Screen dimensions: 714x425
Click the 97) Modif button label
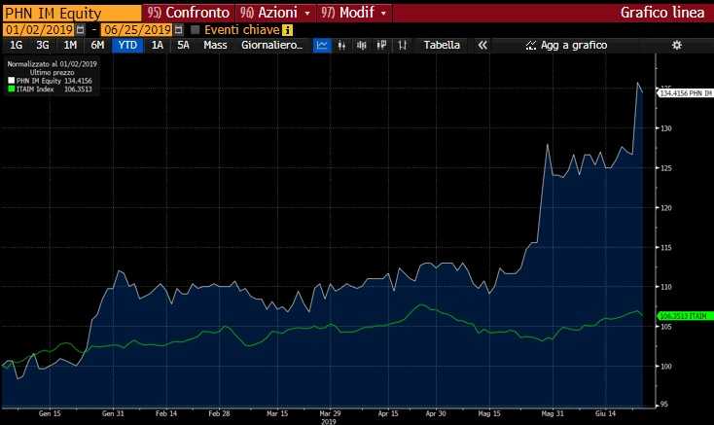(x=348, y=13)
